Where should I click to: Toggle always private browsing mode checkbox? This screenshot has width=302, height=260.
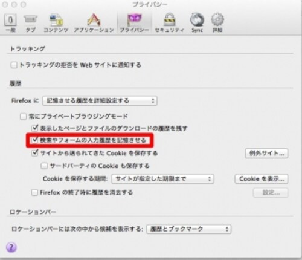(x=24, y=116)
